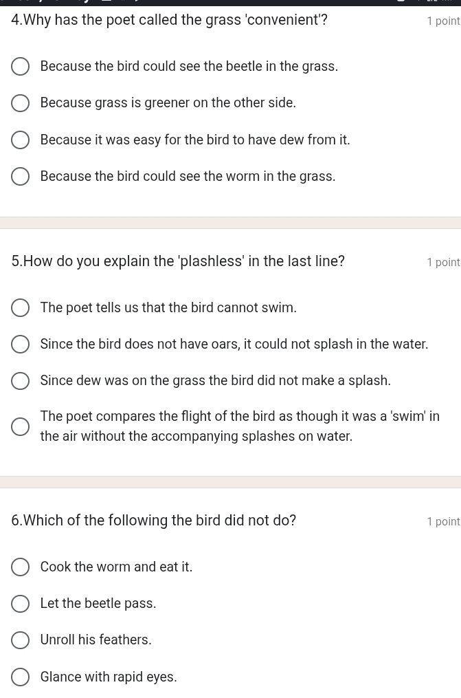
Task: Click the text 'Let the beetle pass.'
Action: tap(98, 604)
